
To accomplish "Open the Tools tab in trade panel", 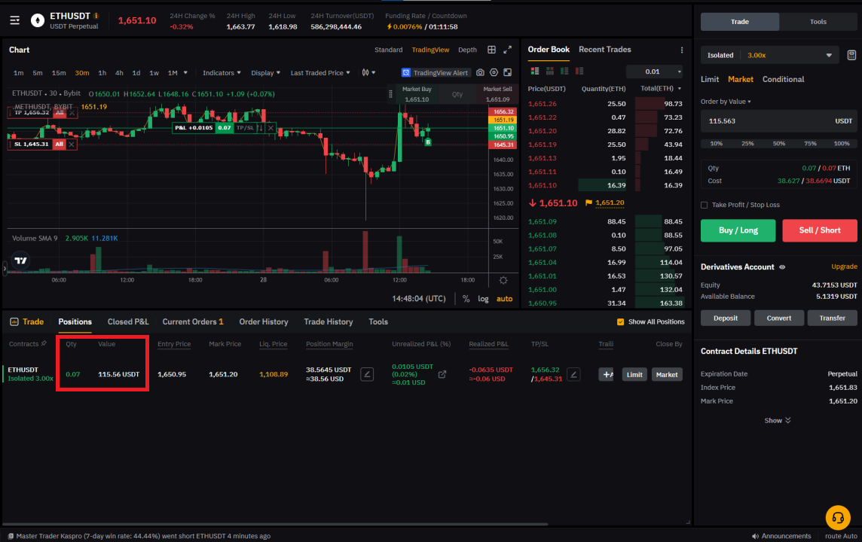I will (x=818, y=21).
